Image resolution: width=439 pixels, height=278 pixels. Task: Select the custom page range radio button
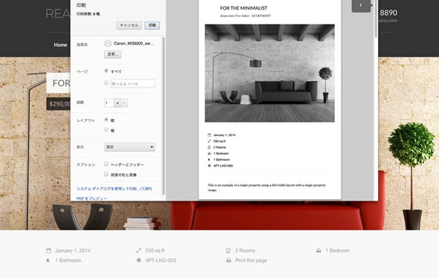click(106, 83)
